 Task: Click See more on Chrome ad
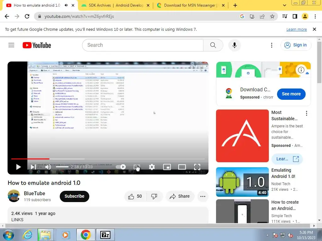291,94
